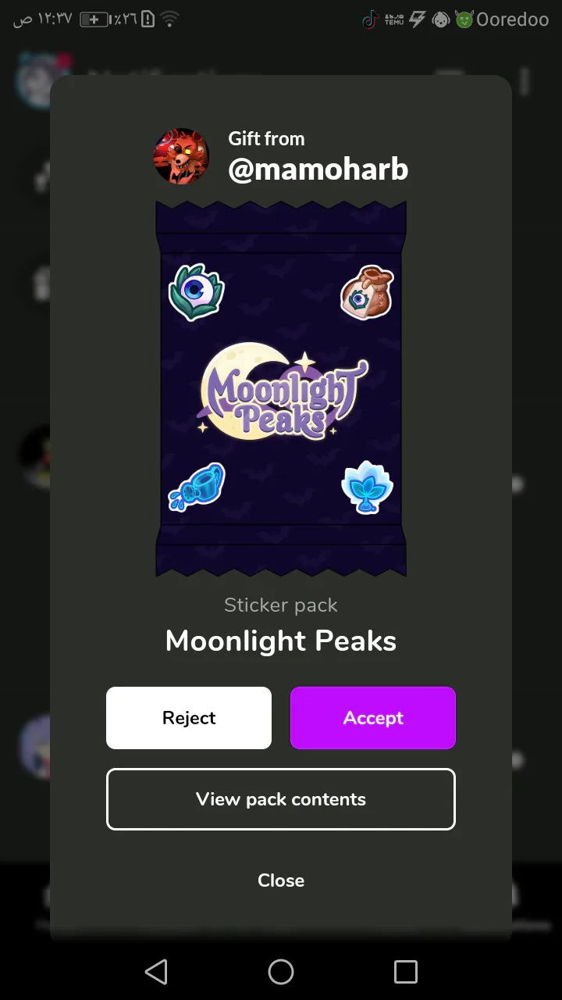Viewport: 562px width, 1000px height.
Task: Tap the Moonlight Peaks pack title
Action: coord(281,641)
